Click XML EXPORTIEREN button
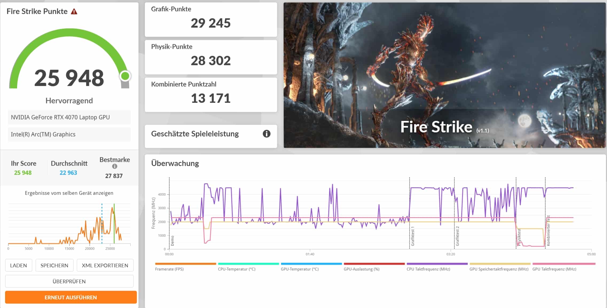607x308 pixels. [105, 265]
